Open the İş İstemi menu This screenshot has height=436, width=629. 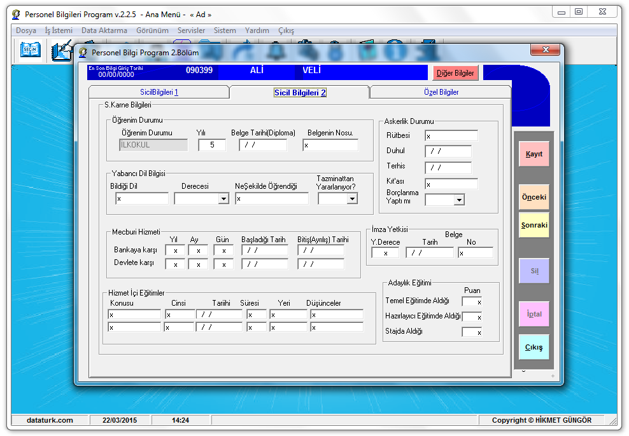click(59, 31)
